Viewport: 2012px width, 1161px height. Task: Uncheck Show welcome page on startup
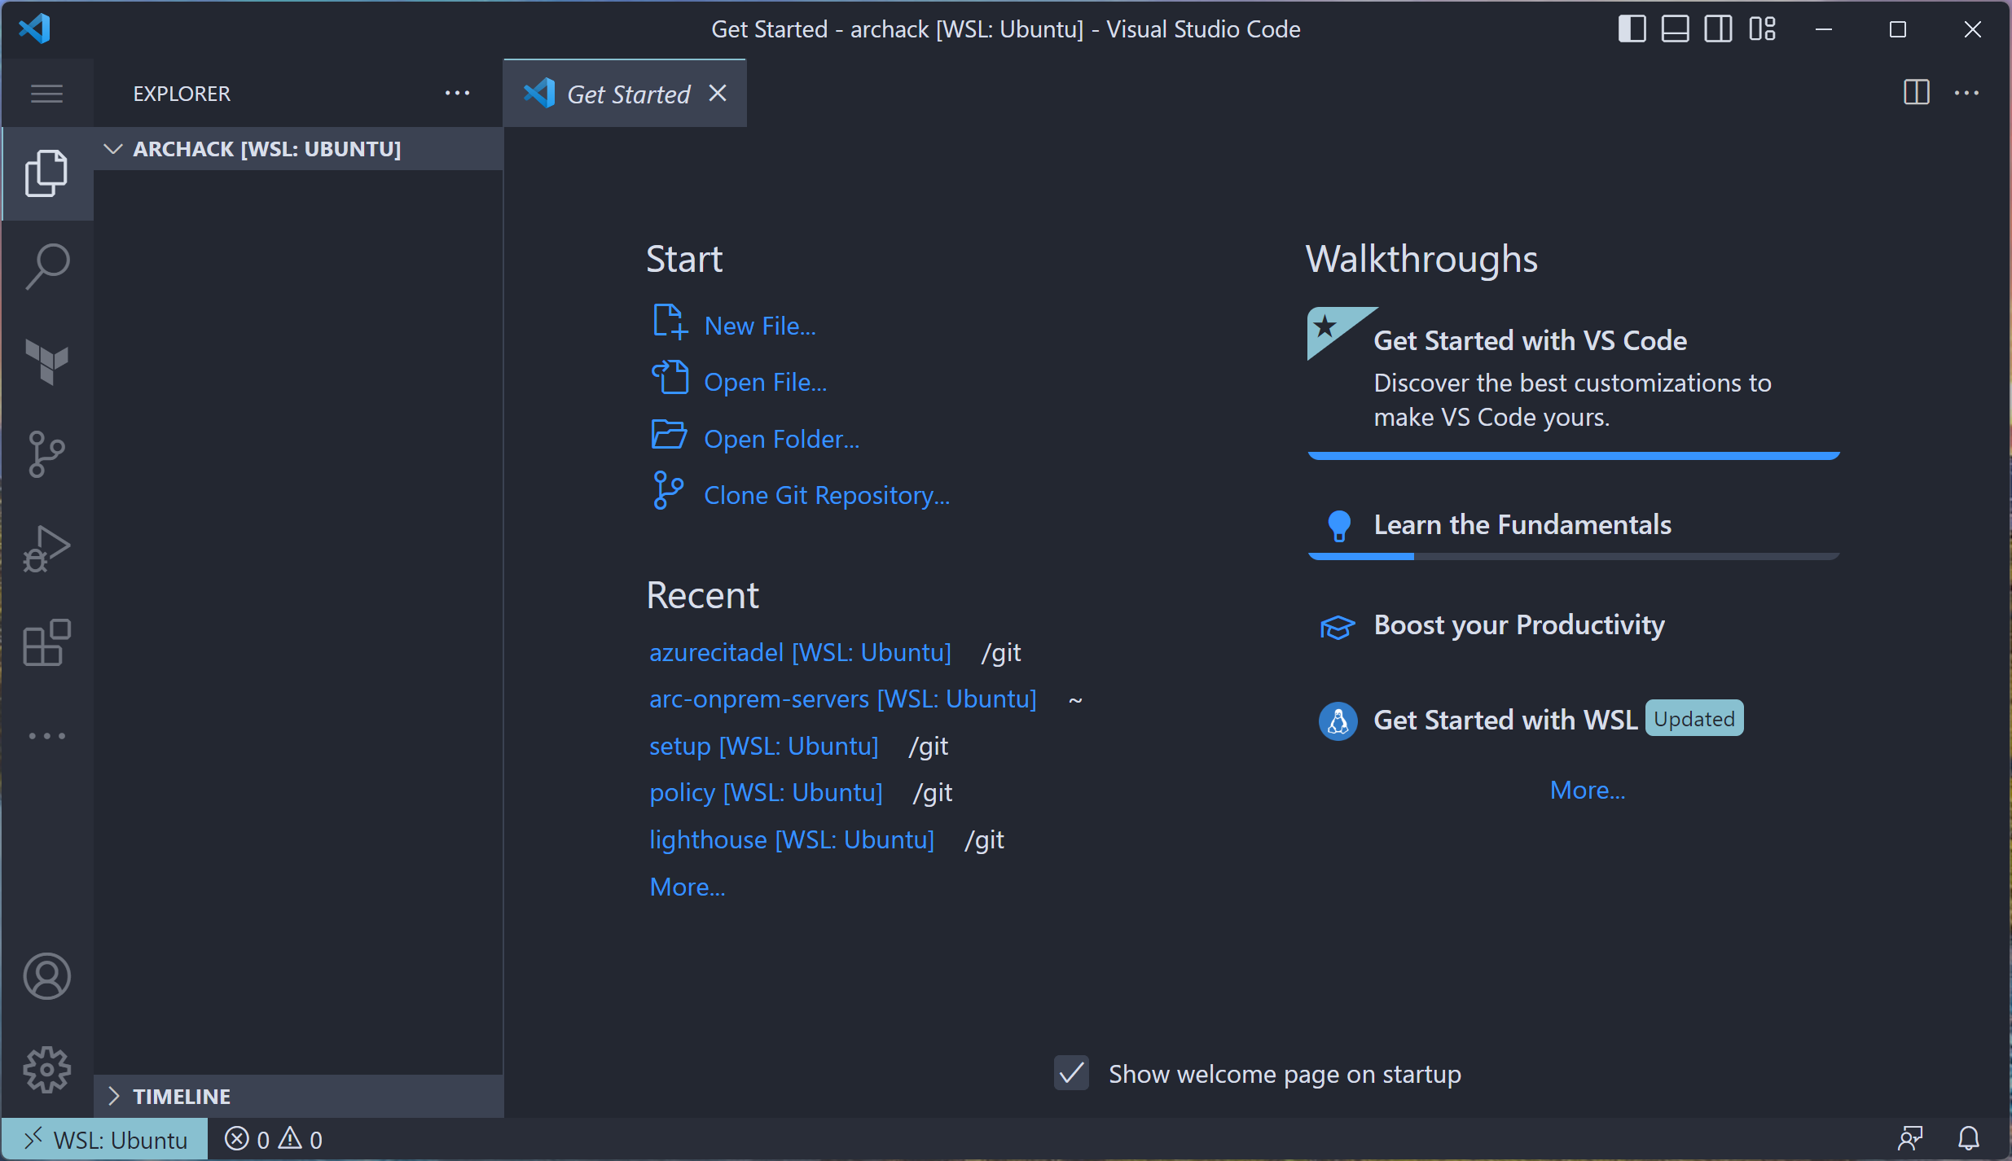tap(1070, 1073)
